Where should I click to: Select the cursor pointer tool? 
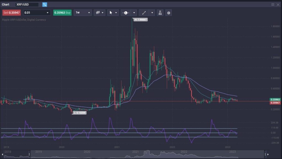point(111,13)
